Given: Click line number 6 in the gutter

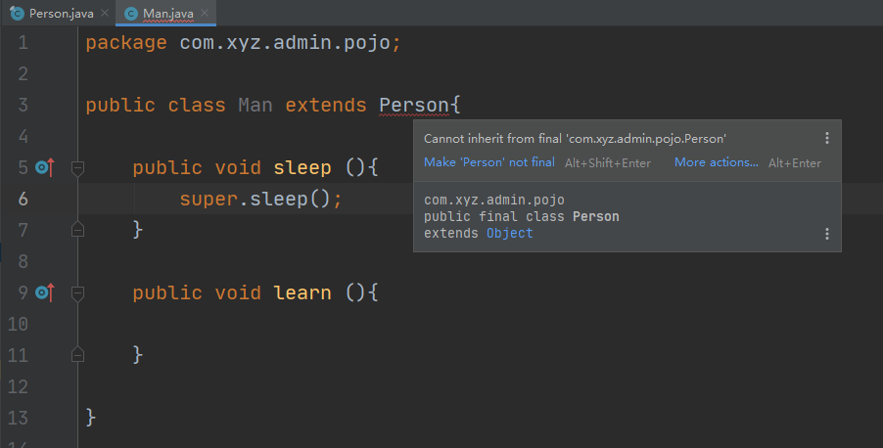Looking at the screenshot, I should pos(23,199).
